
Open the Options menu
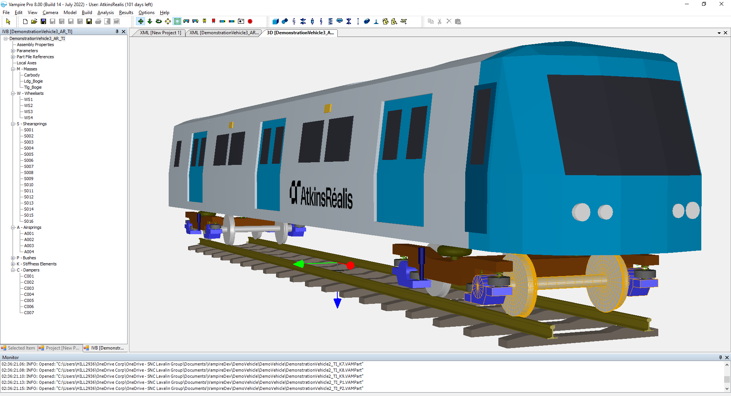pos(147,13)
